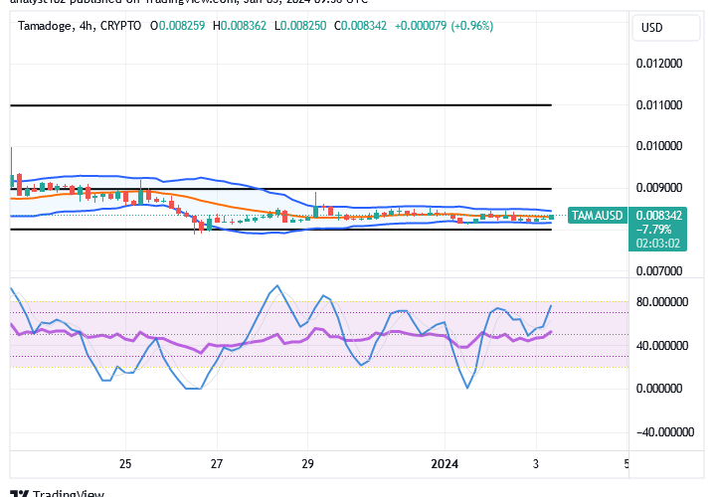Click date 25 on time axis
Image resolution: width=714 pixels, height=497 pixels.
pyautogui.click(x=125, y=464)
